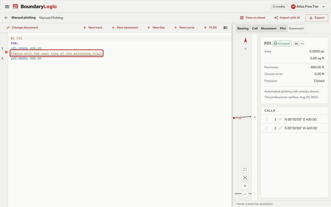Click the PLSS button
This screenshot has height=207, width=331.
point(210,28)
